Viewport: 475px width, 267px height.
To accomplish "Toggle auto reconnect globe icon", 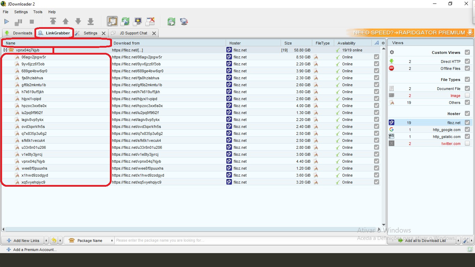I will point(125,22).
